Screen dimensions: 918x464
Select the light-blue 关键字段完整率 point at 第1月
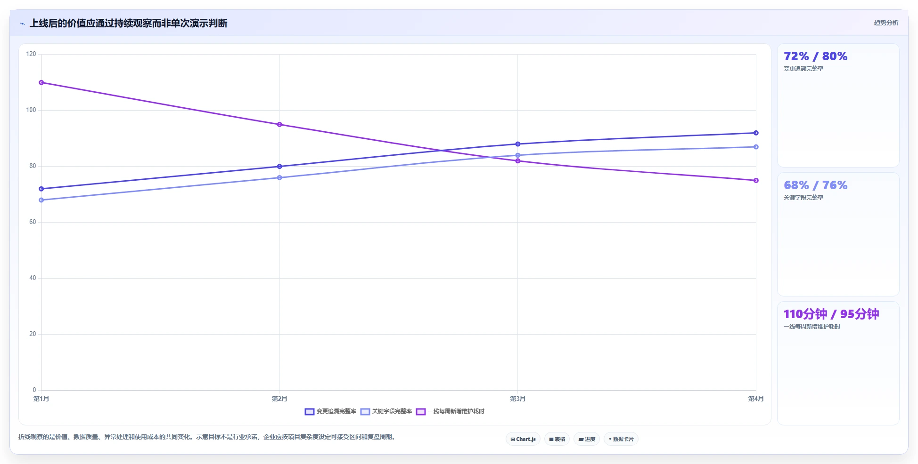coord(41,200)
